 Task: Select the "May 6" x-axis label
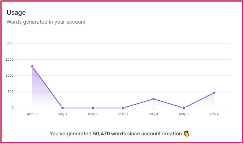point(214,114)
